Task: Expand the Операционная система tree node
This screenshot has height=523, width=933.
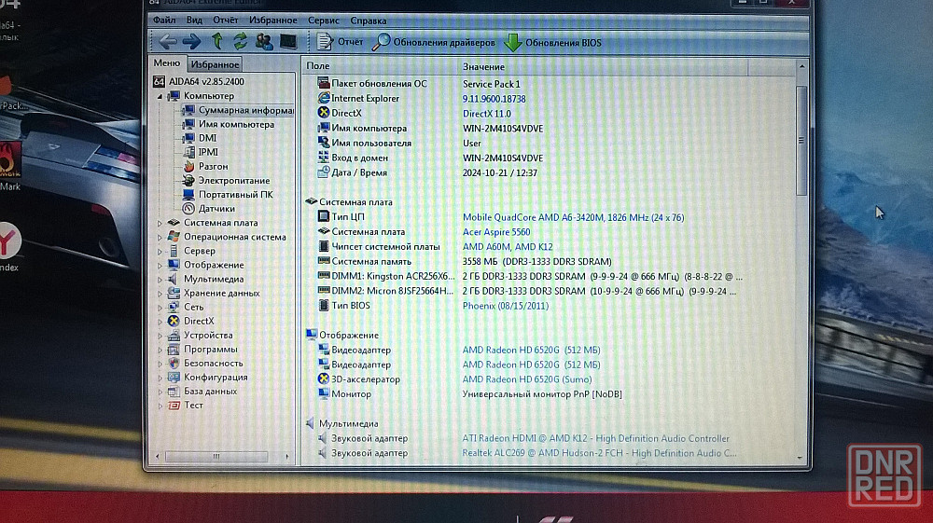Action: (x=160, y=237)
